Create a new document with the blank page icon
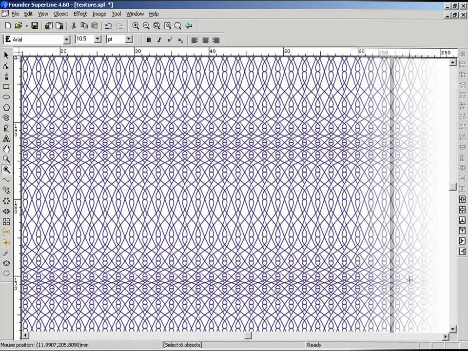The width and height of the screenshot is (468, 351). point(8,26)
